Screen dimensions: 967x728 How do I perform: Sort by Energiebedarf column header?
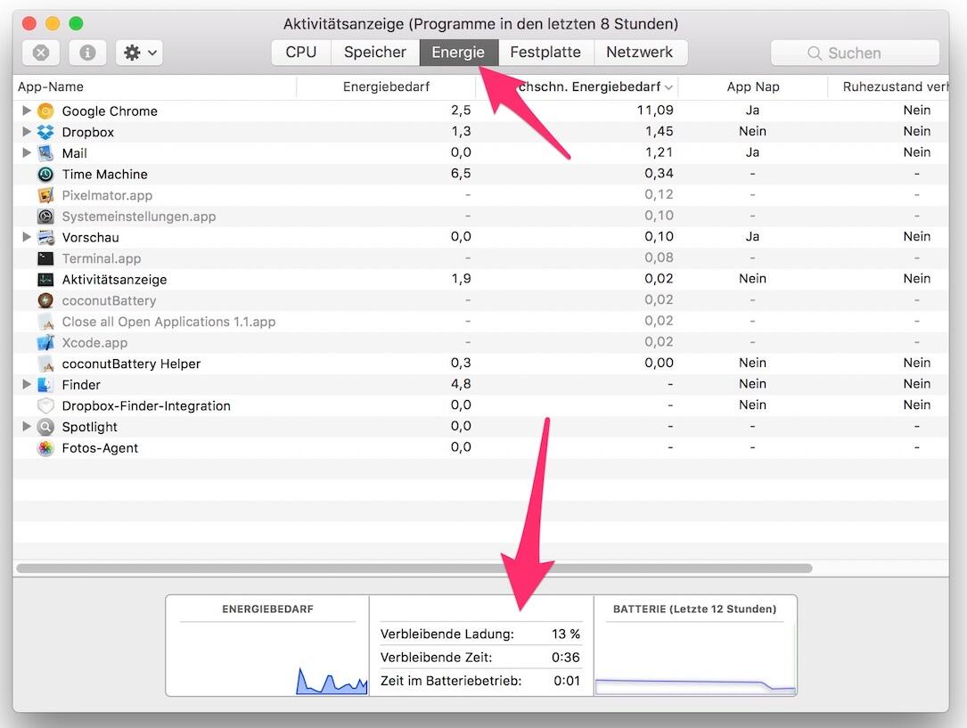click(x=386, y=87)
